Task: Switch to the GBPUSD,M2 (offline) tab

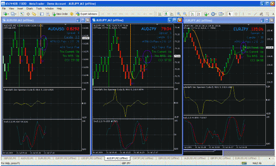Action: tap(168, 158)
